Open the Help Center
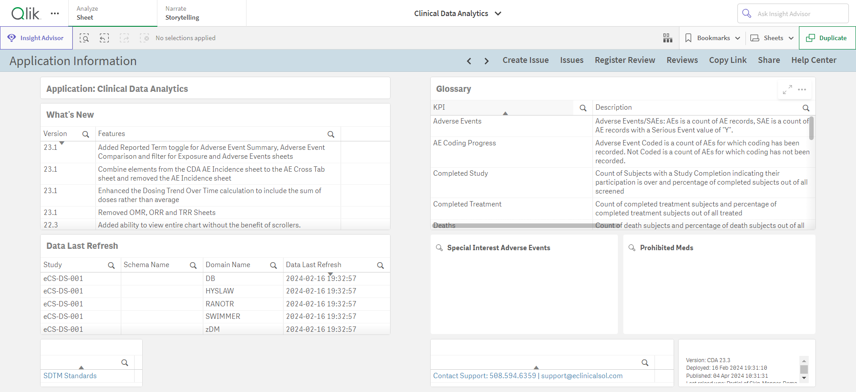The image size is (856, 392). point(814,60)
